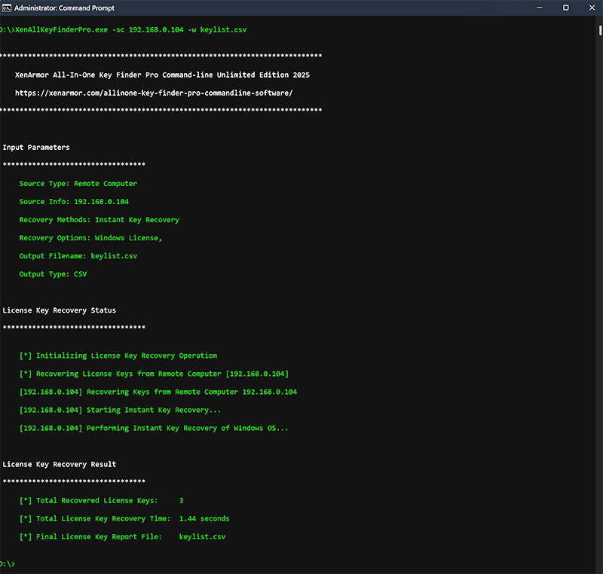The width and height of the screenshot is (603, 574).
Task: Click the Output Type: CSV line
Action: coord(53,274)
